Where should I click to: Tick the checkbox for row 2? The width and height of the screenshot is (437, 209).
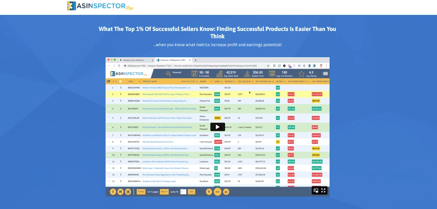pyautogui.click(x=108, y=94)
